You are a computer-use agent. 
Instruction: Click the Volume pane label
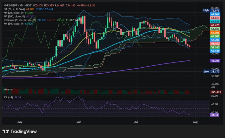click(8, 89)
